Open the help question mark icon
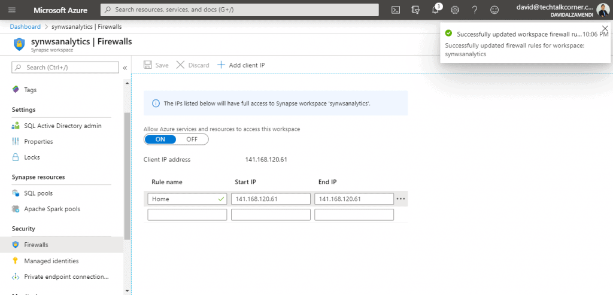Viewport: 613px width, 295px height. point(475,10)
